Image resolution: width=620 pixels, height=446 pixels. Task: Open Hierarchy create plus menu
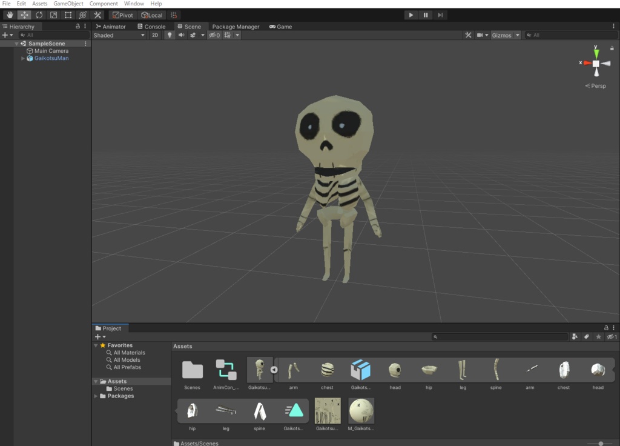point(7,35)
